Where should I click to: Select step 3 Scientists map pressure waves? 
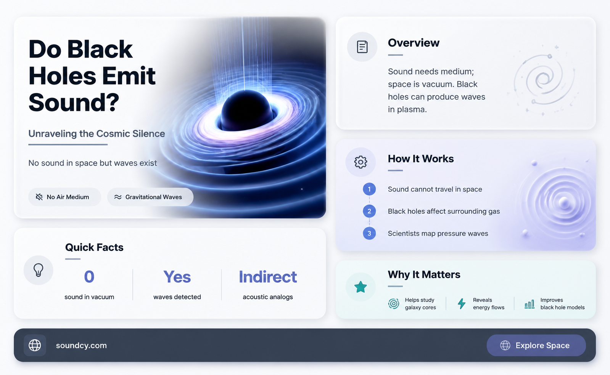click(x=425, y=233)
